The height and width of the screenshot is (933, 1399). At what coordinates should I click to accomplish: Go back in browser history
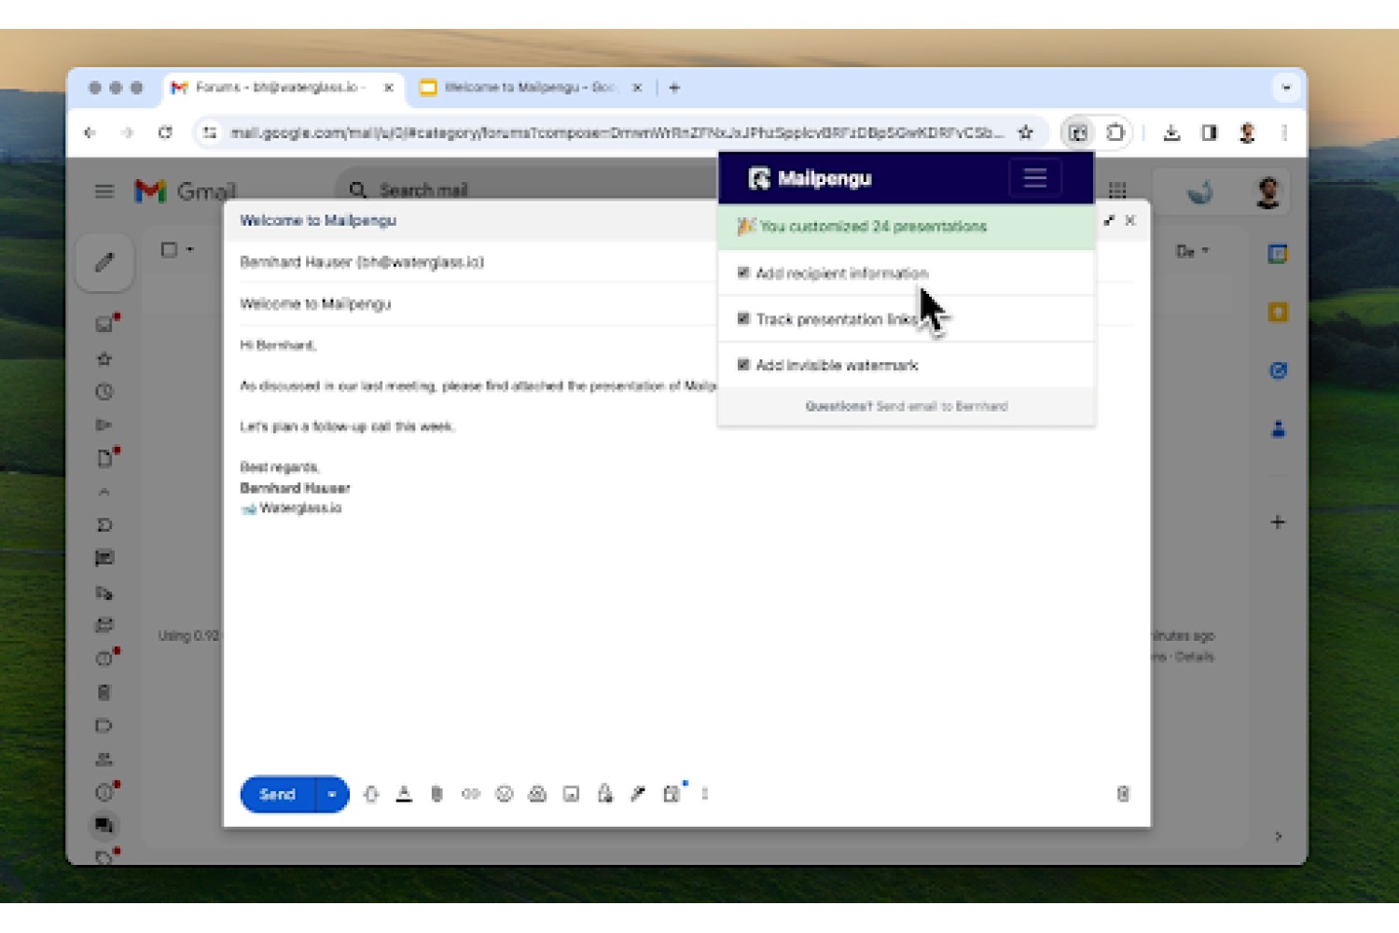(90, 132)
